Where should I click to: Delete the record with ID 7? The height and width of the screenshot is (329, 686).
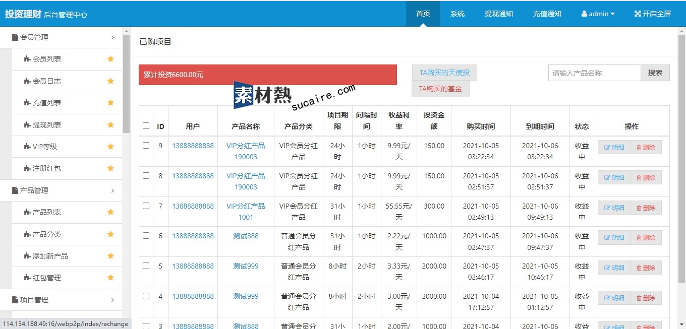pyautogui.click(x=646, y=208)
